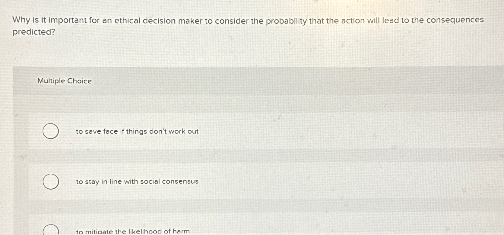504x235 pixels.
Task: Select the radio button for 'to stay in line with social consensus'
Action: click(50, 181)
